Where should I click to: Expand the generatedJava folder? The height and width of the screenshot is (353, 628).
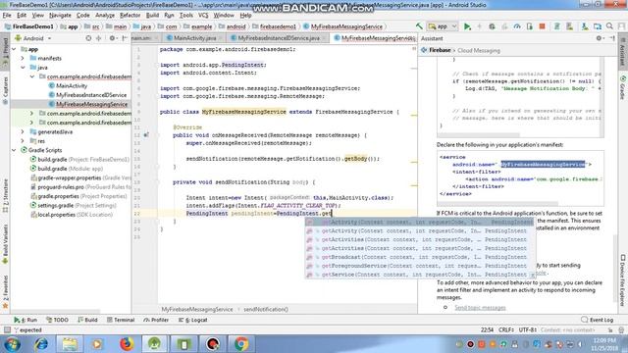point(23,131)
